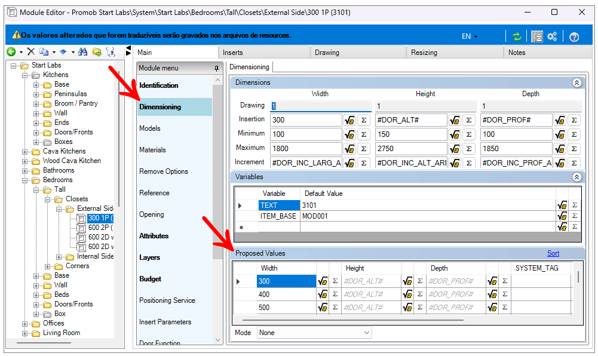The image size is (598, 356).
Task: Click the green refresh arrows icon
Action: [x=517, y=36]
